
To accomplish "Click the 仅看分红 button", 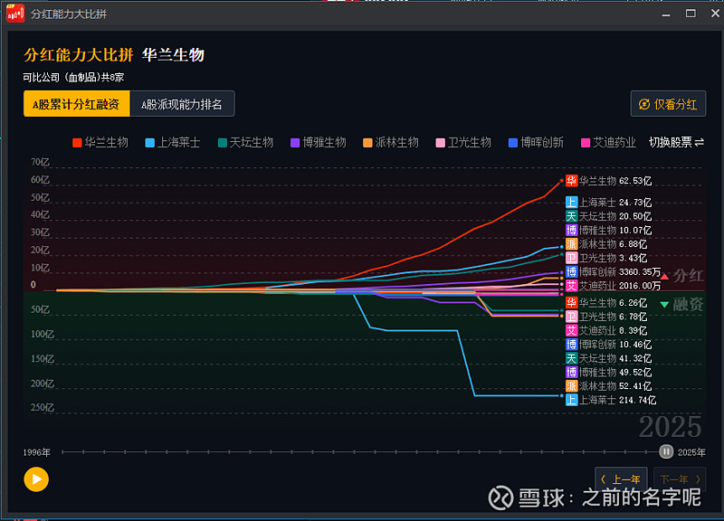I will coord(668,104).
